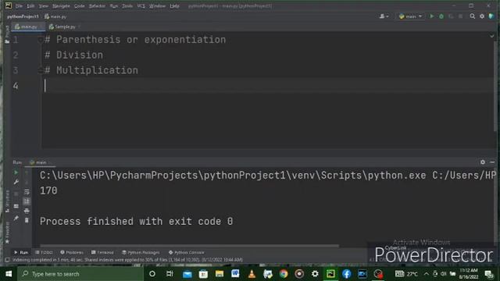Toggle tool window bars icon in status bar
Screen dimensions: 500x281
tap(7, 260)
